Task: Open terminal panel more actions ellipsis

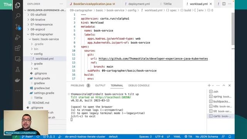Action: [x=218, y=85]
